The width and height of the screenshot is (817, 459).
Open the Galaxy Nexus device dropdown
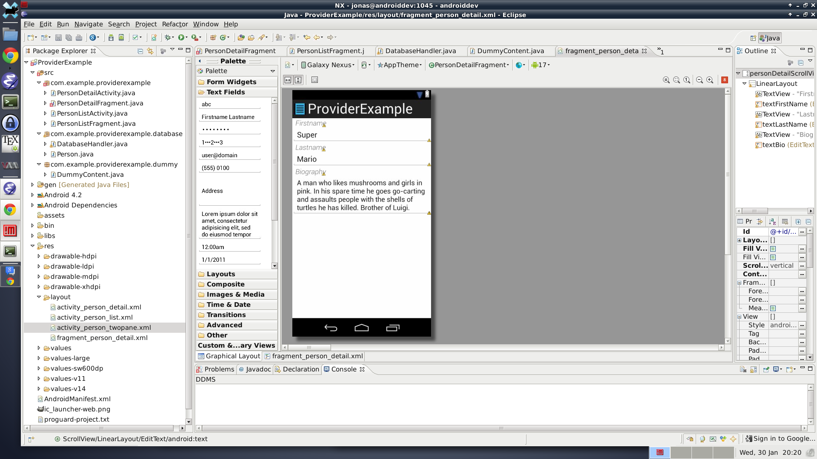(328, 65)
